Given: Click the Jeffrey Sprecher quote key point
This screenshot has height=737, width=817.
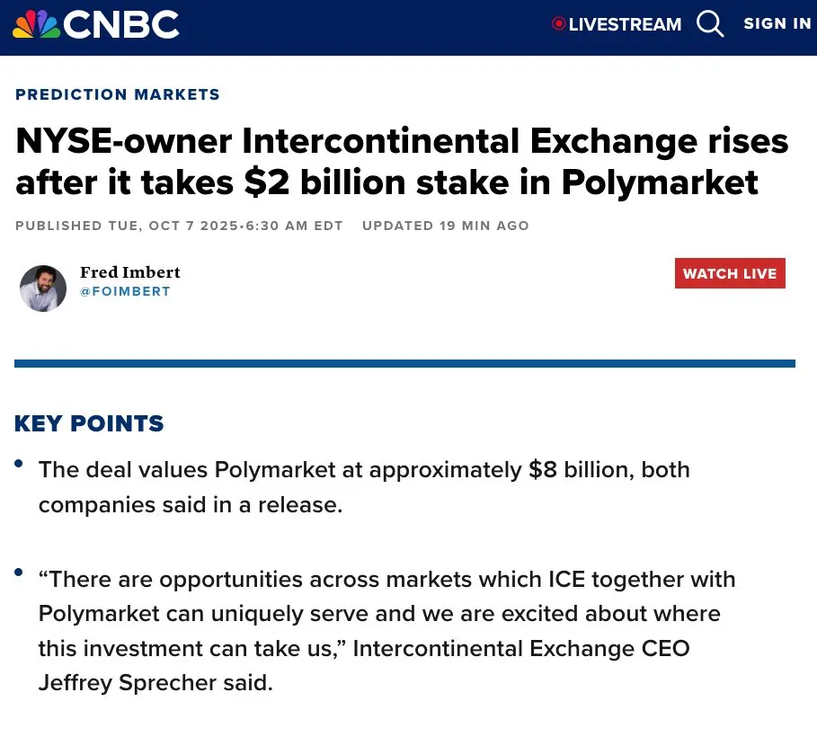Looking at the screenshot, I should [x=386, y=631].
